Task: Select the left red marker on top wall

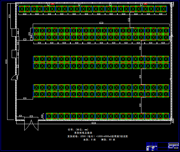Action: tap(53, 4)
